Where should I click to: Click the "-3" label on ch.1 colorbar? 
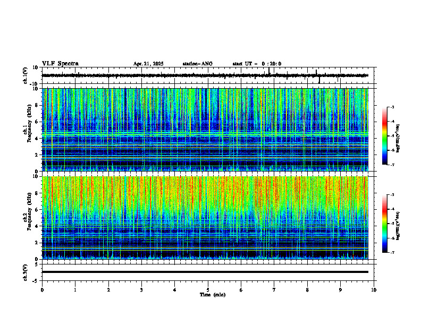tap(392, 107)
